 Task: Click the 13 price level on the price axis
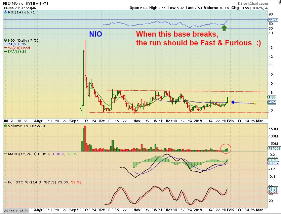point(271,48)
